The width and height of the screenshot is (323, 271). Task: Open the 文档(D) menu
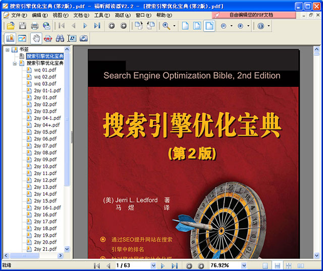point(81,15)
